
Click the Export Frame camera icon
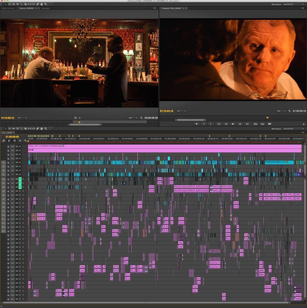click(x=270, y=124)
